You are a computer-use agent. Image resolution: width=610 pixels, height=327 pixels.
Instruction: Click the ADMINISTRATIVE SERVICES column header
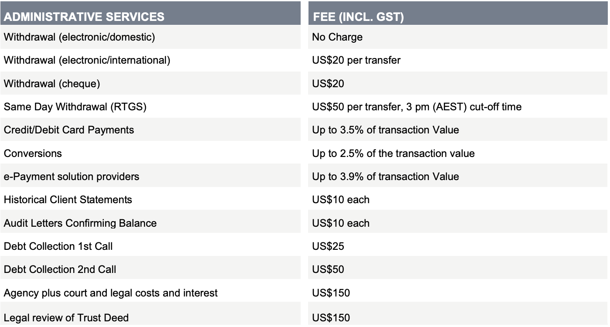tap(84, 17)
